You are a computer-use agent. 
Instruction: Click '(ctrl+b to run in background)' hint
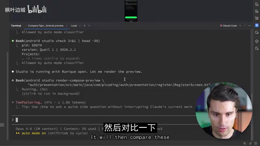(51, 94)
